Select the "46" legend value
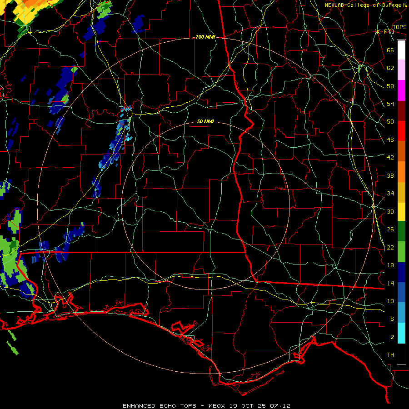 (x=390, y=140)
